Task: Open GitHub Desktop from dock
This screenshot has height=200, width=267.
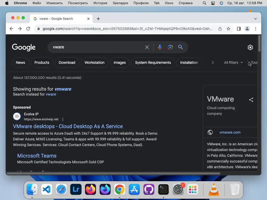Action: point(149,189)
